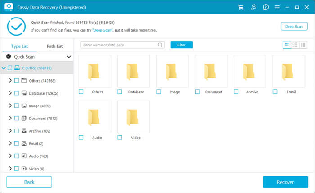Open the Database folder thumbnail
The height and width of the screenshot is (193, 315).
pyautogui.click(x=134, y=71)
